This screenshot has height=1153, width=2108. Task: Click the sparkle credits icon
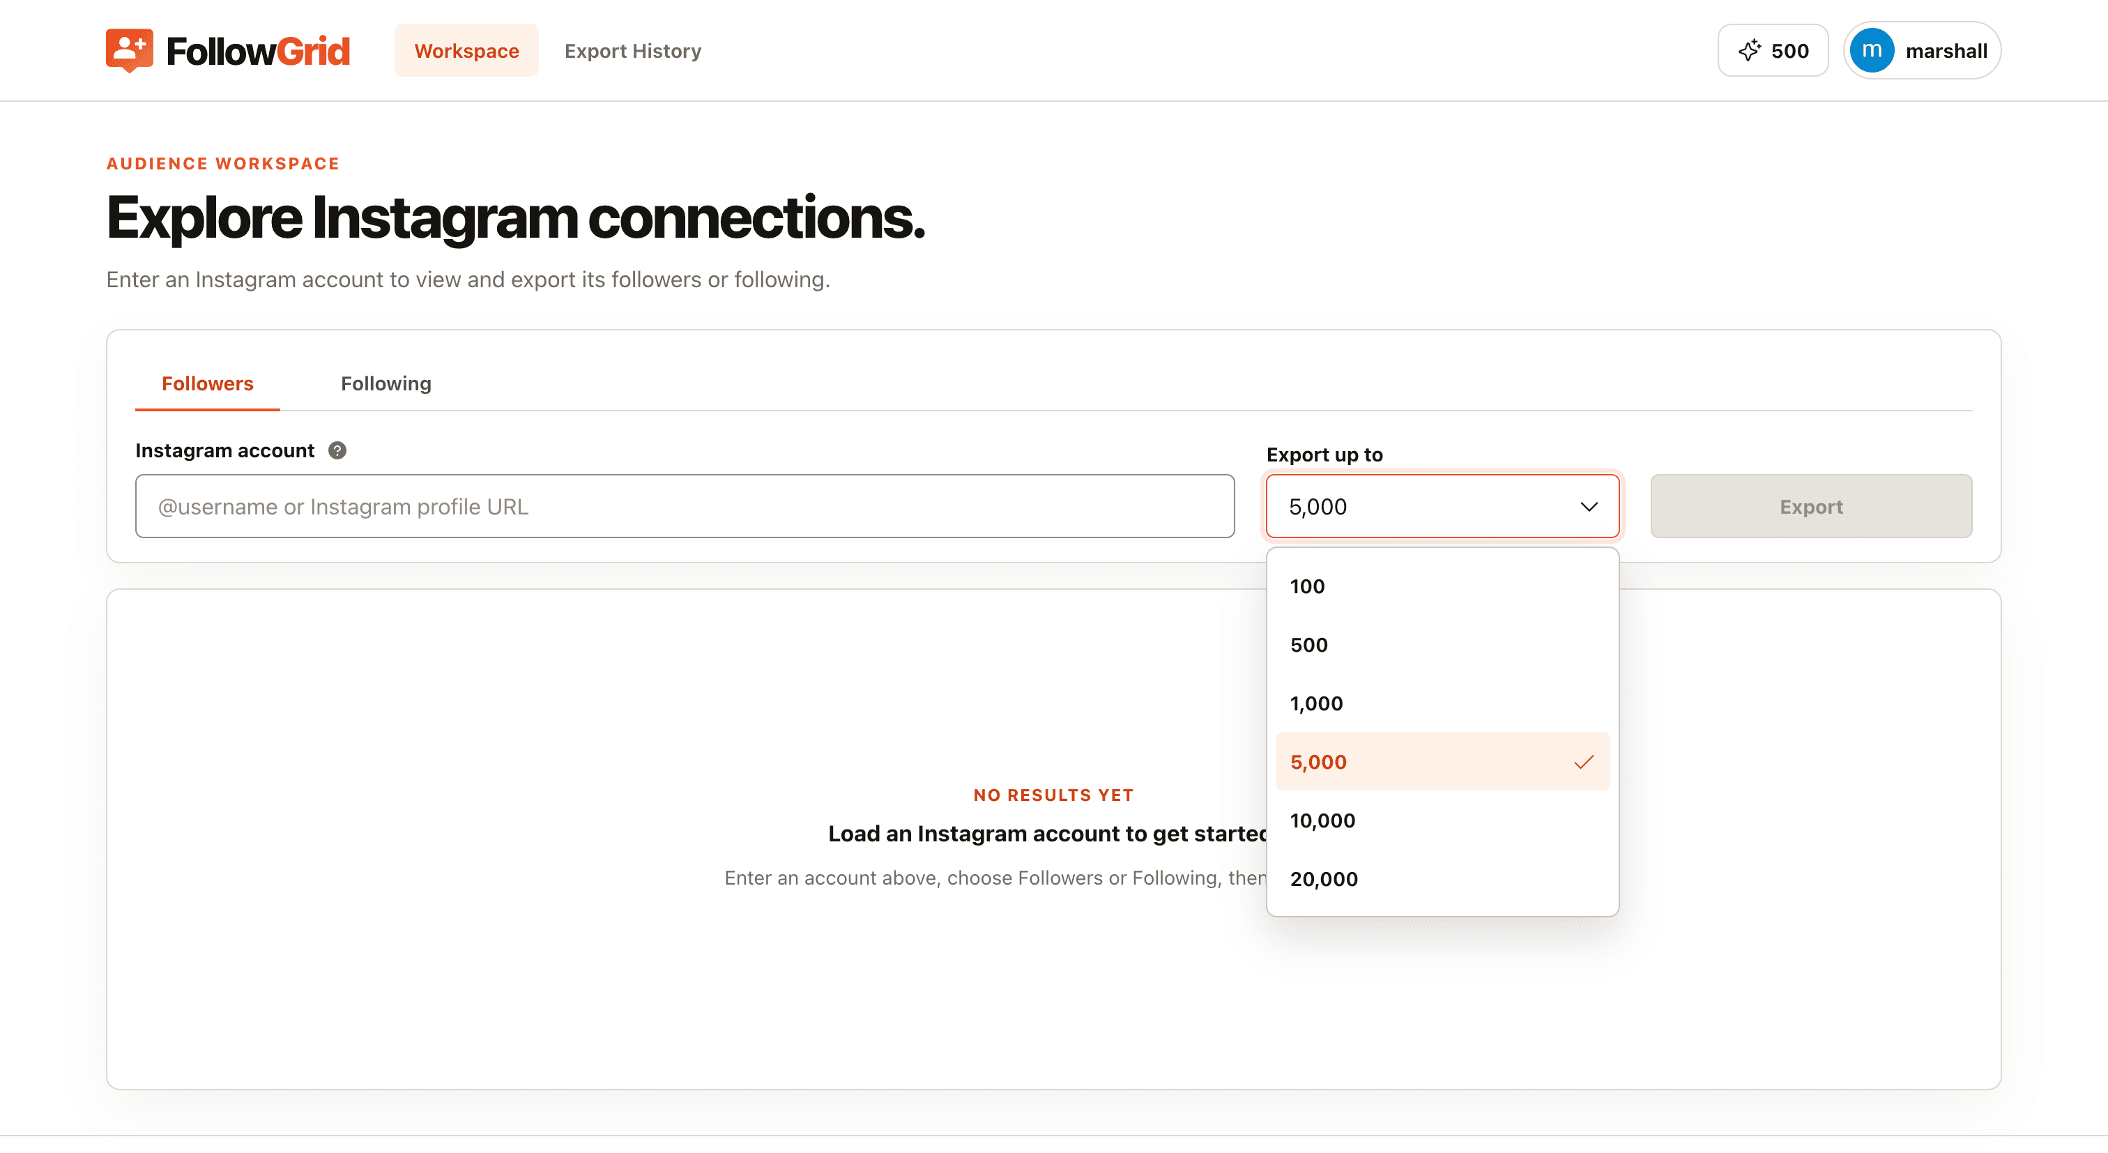1750,51
